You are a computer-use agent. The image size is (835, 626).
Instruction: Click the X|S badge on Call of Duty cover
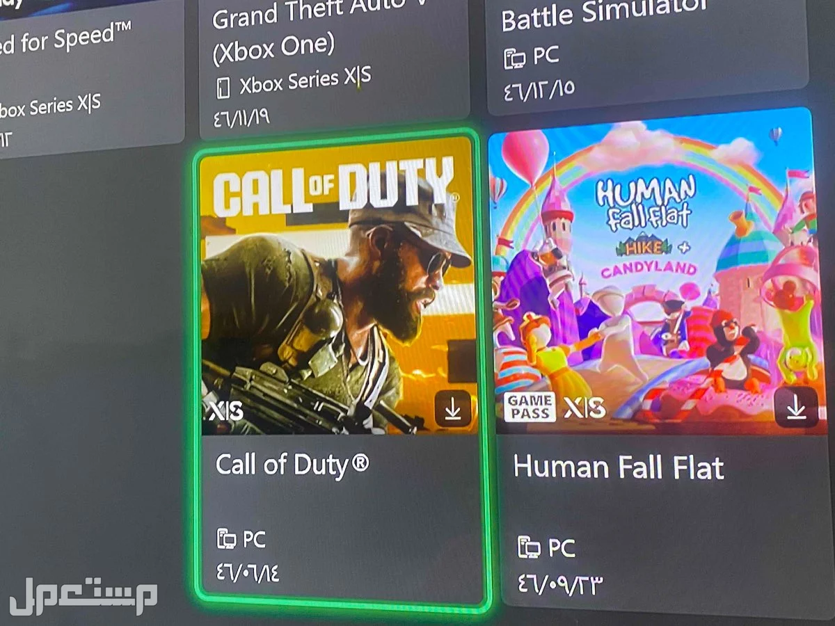coord(226,410)
